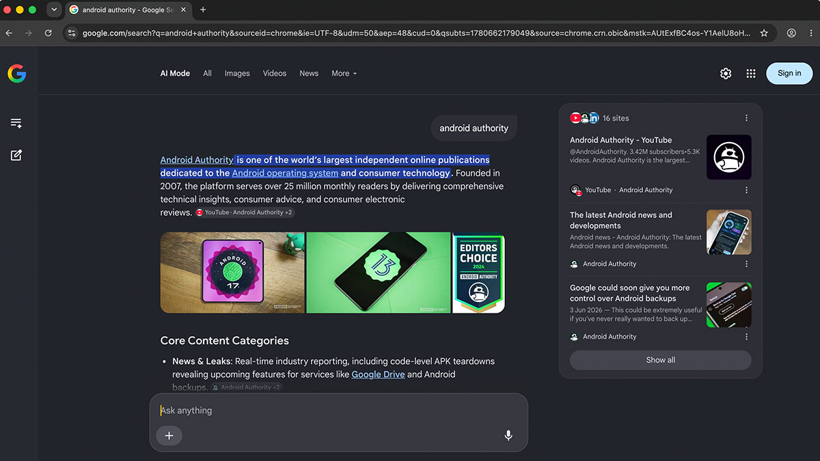Click the Android 13 phone image
Viewport: 820px width, 461px height.
pos(379,273)
